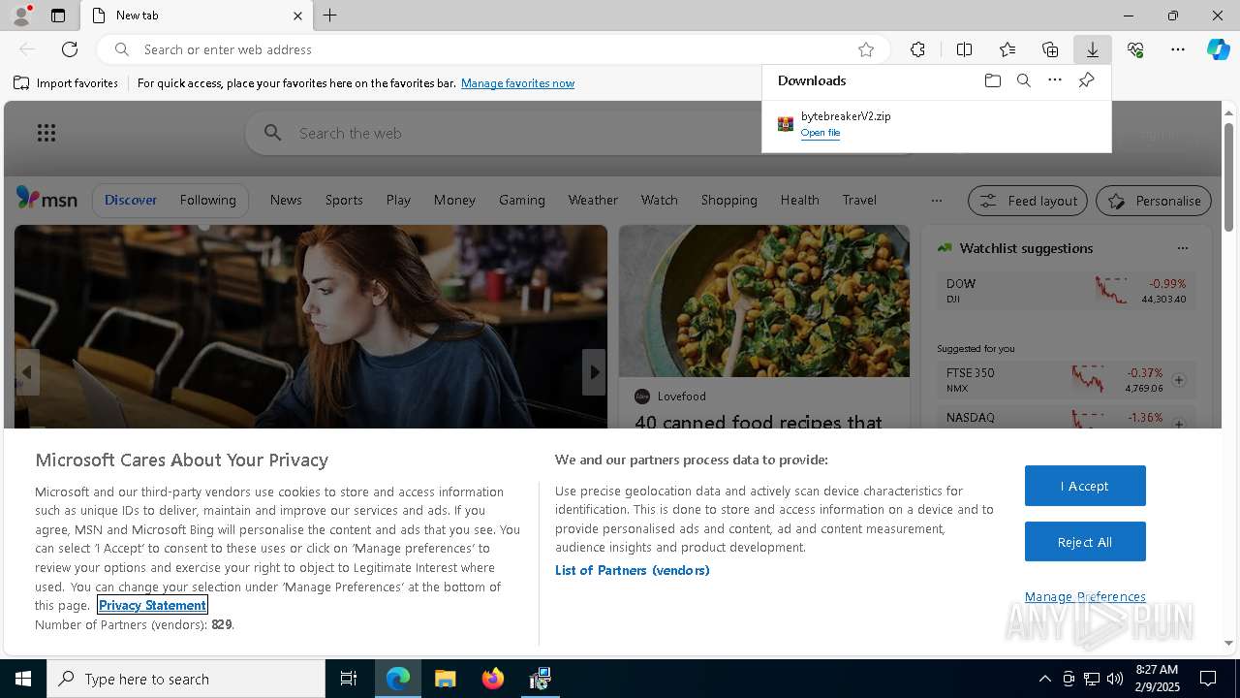Click the address bar
The width and height of the screenshot is (1240, 698).
494,49
